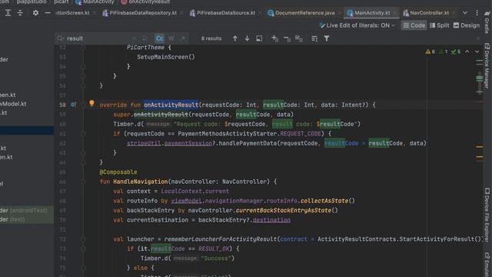Go to previous highlighted problem
The width and height of the screenshot is (492, 277).
point(467,52)
